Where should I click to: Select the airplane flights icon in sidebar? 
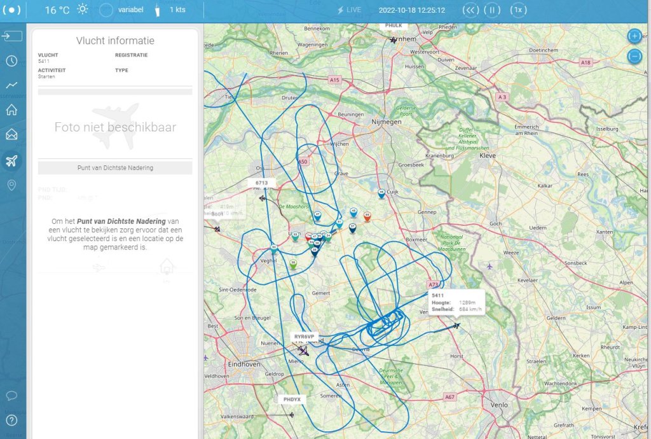(11, 160)
